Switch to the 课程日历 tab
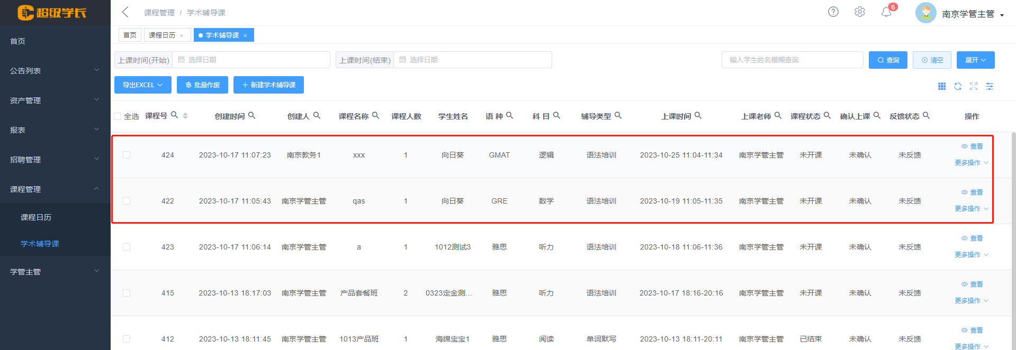1016x350 pixels. point(162,35)
